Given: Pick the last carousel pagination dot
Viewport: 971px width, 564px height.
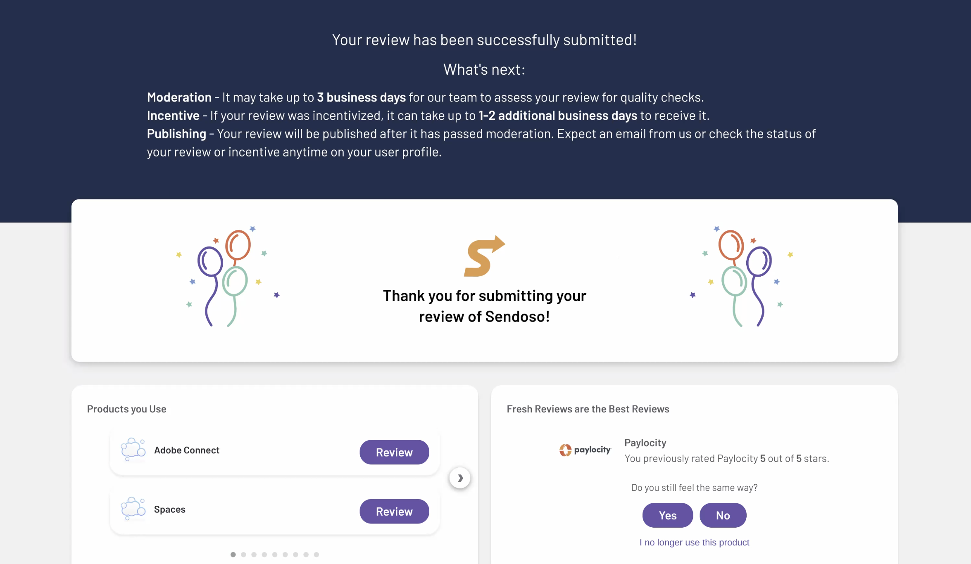Looking at the screenshot, I should coord(317,555).
